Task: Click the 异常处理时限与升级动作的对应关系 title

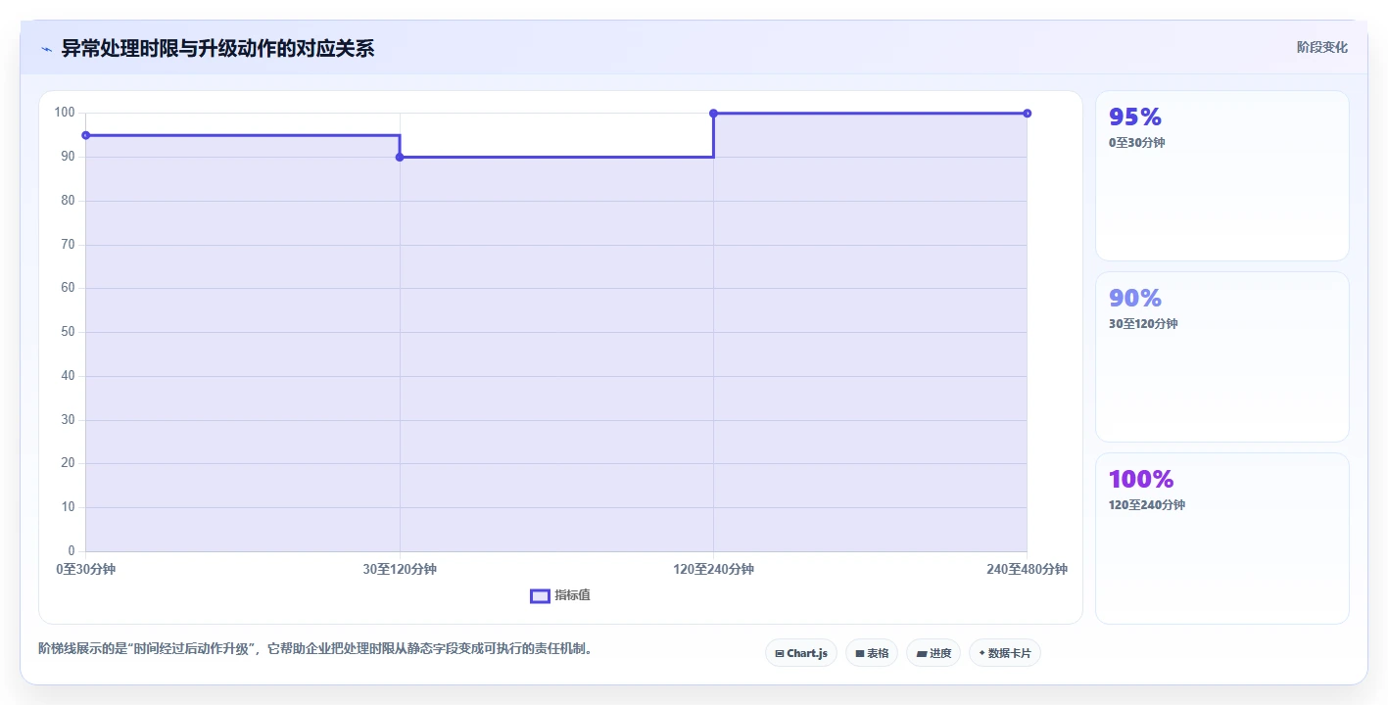Action: coord(217,48)
